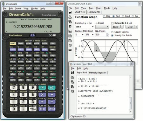Click the plus key on the calculator

pyautogui.click(x=42, y=102)
